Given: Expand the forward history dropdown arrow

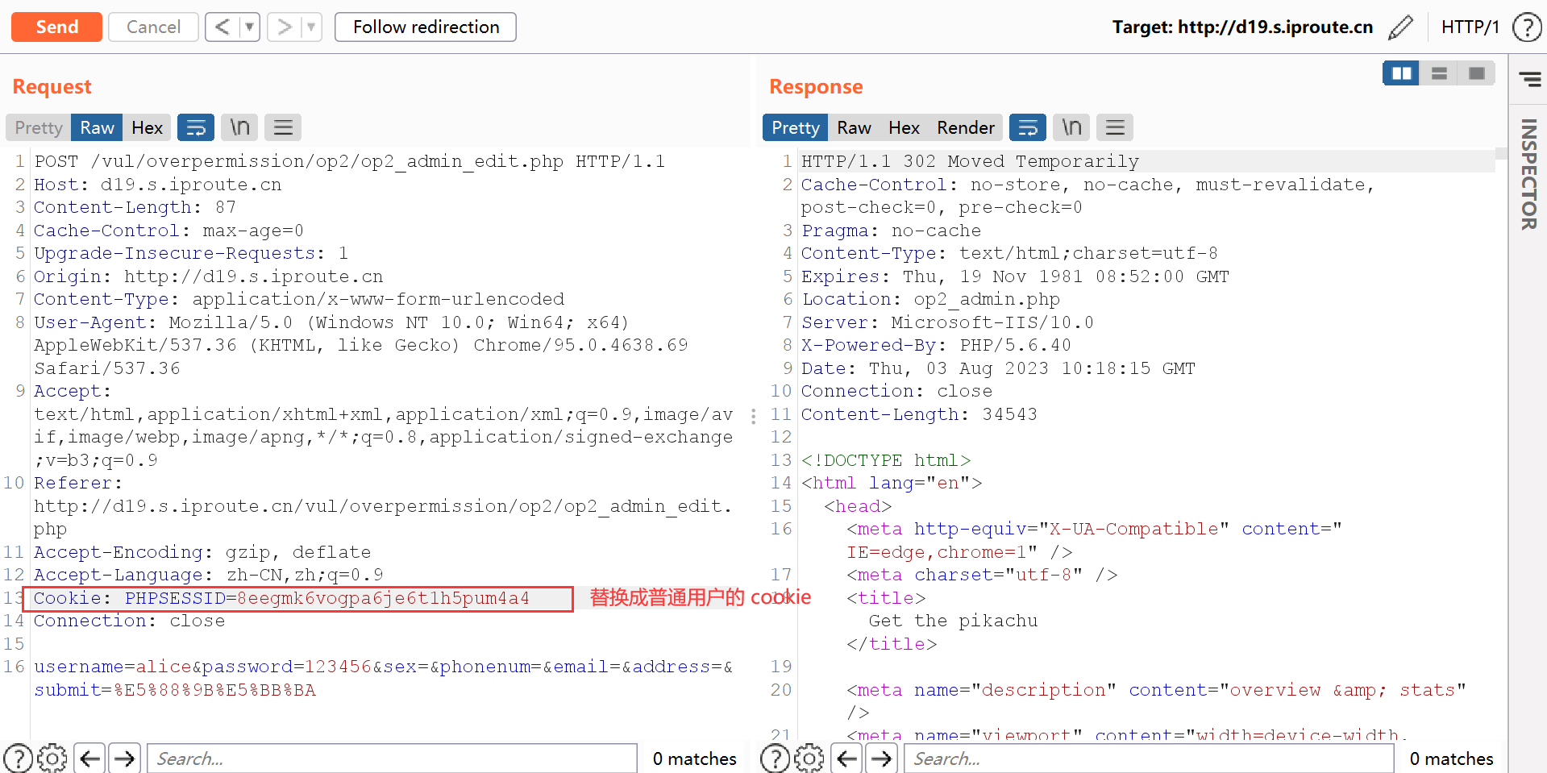Looking at the screenshot, I should click(311, 27).
